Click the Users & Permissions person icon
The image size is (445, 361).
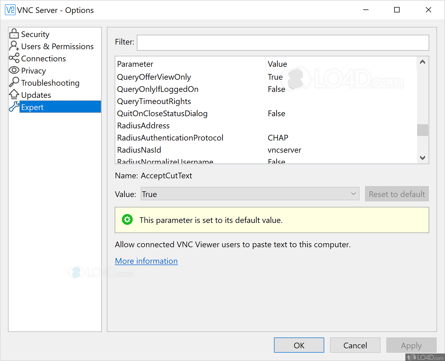coord(14,46)
